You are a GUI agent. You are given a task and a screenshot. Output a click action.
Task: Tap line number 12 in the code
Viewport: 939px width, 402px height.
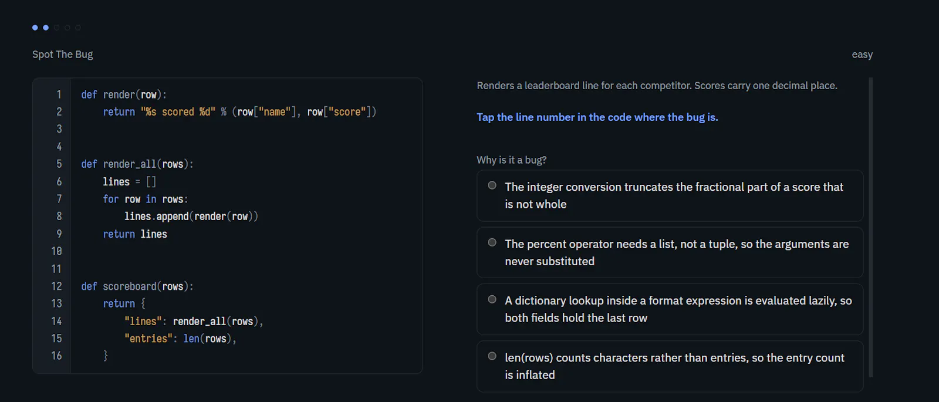[56, 286]
